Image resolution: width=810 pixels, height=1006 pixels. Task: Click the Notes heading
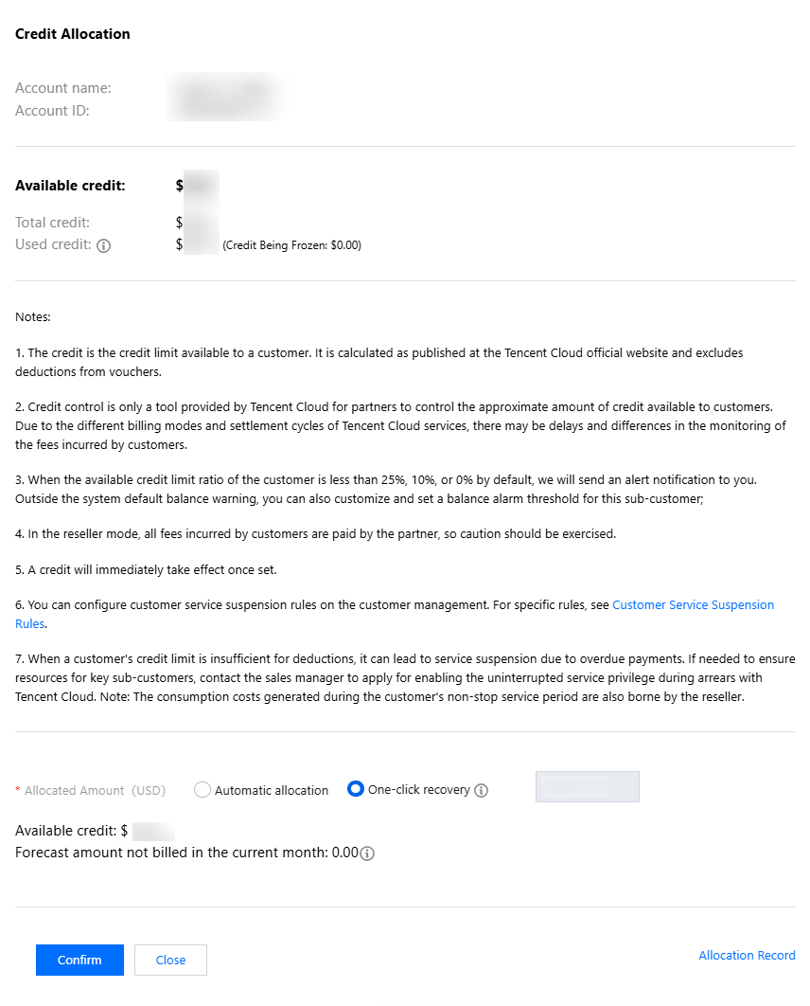point(33,316)
